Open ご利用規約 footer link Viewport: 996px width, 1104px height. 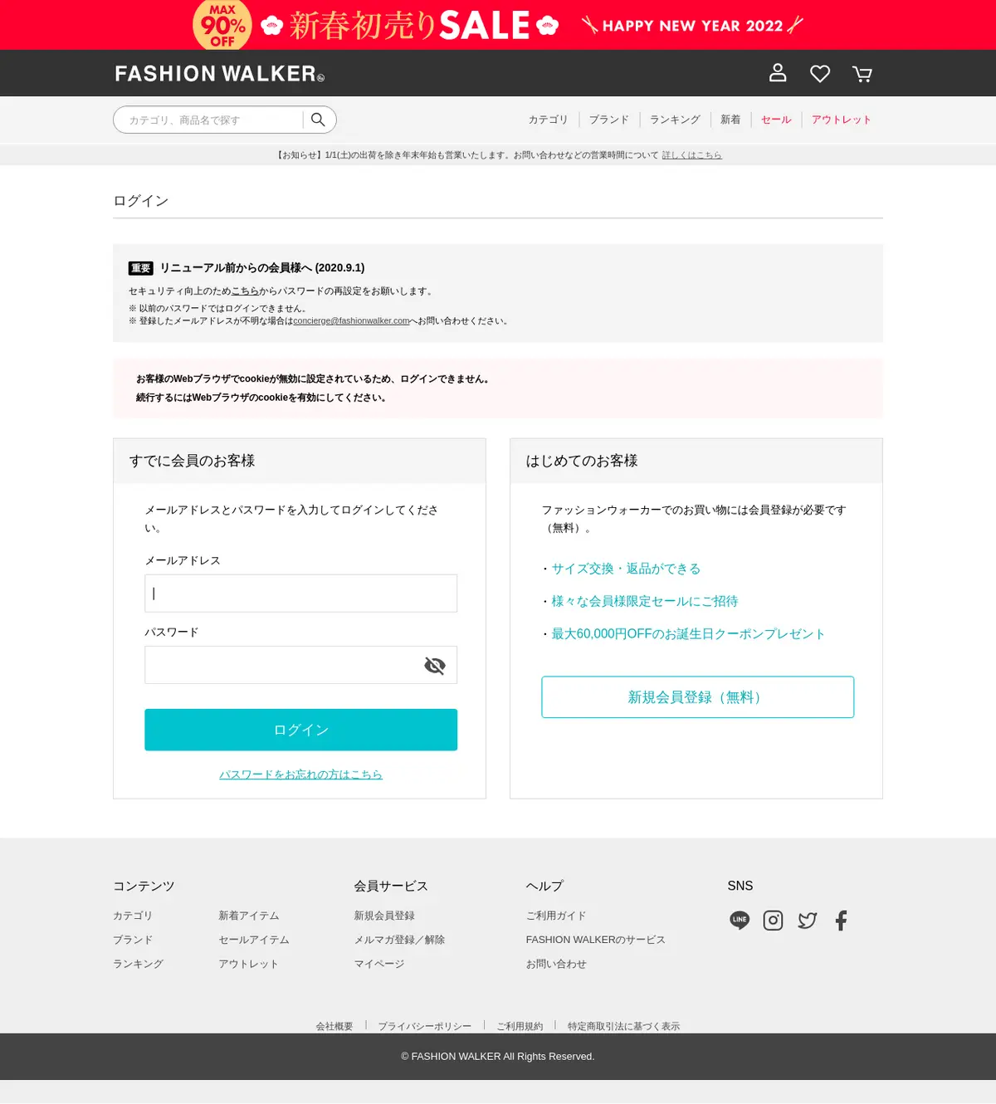[x=520, y=1027]
